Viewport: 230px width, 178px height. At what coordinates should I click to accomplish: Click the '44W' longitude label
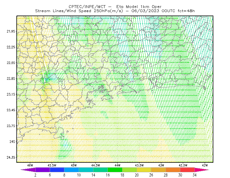[x=118, y=165]
